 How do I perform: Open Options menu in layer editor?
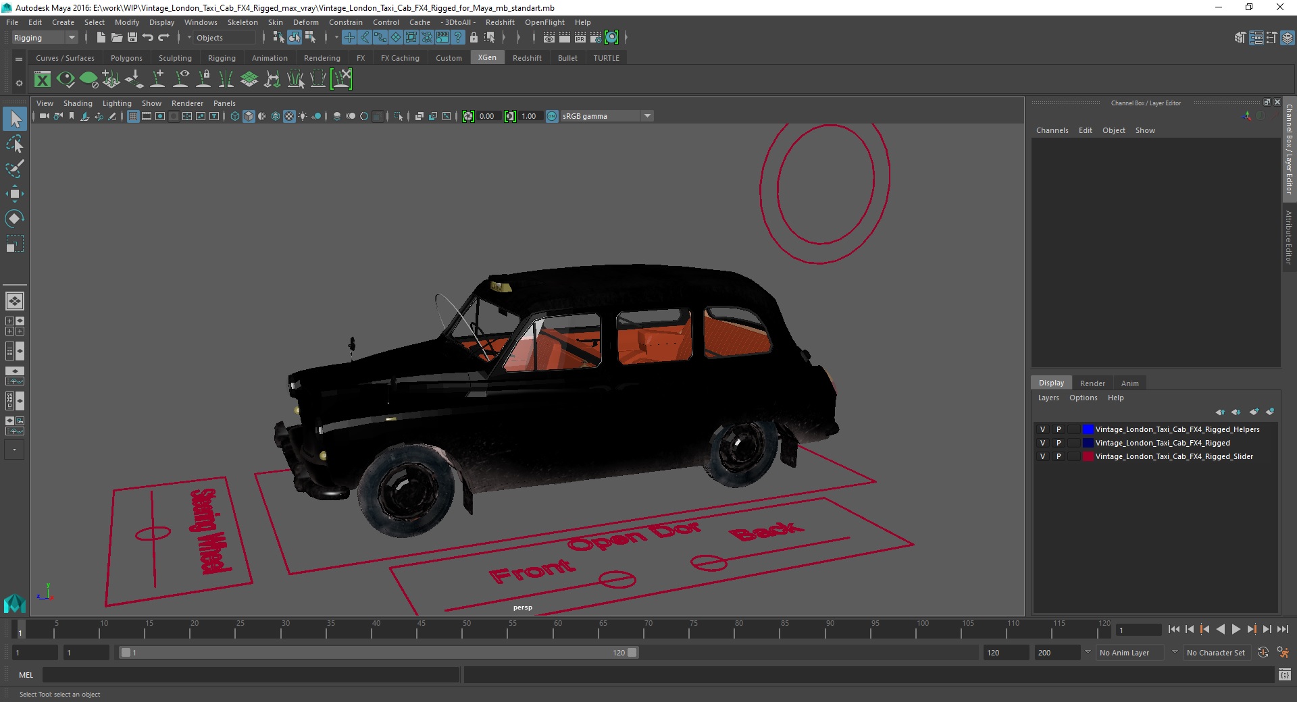pos(1083,398)
